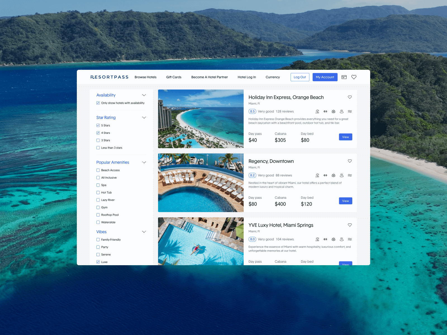This screenshot has width=447, height=335.
Task: Go to Hotel Log In
Action: click(247, 77)
